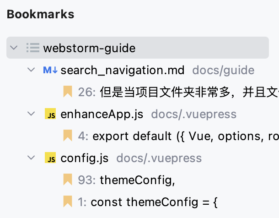279x218 pixels.
Task: Click the bookmark list icon beside webstorm-guide
Action: coord(32,48)
